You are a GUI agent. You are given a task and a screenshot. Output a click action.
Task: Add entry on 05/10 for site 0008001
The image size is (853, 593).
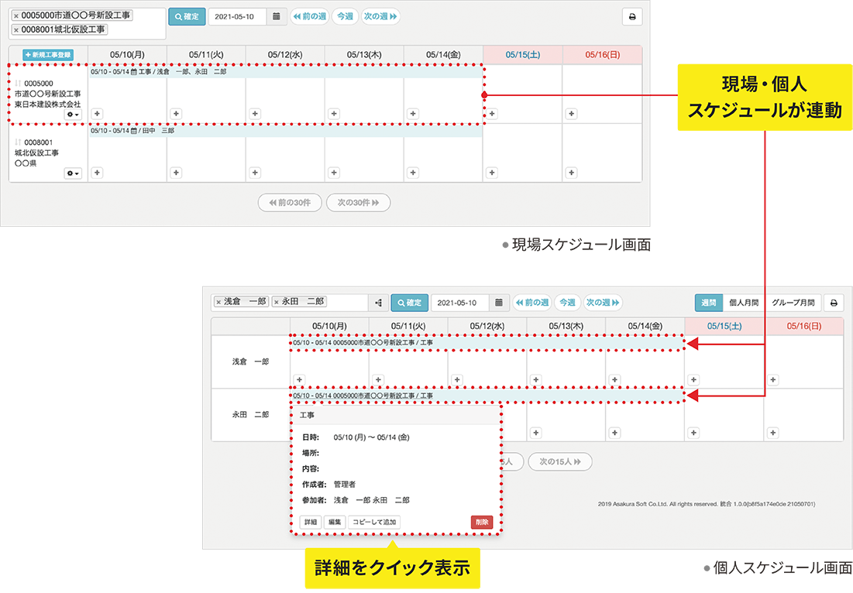click(x=97, y=173)
